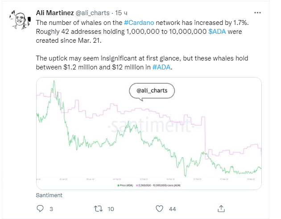Click the @ali_charts bubble inside the chart

click(x=152, y=90)
